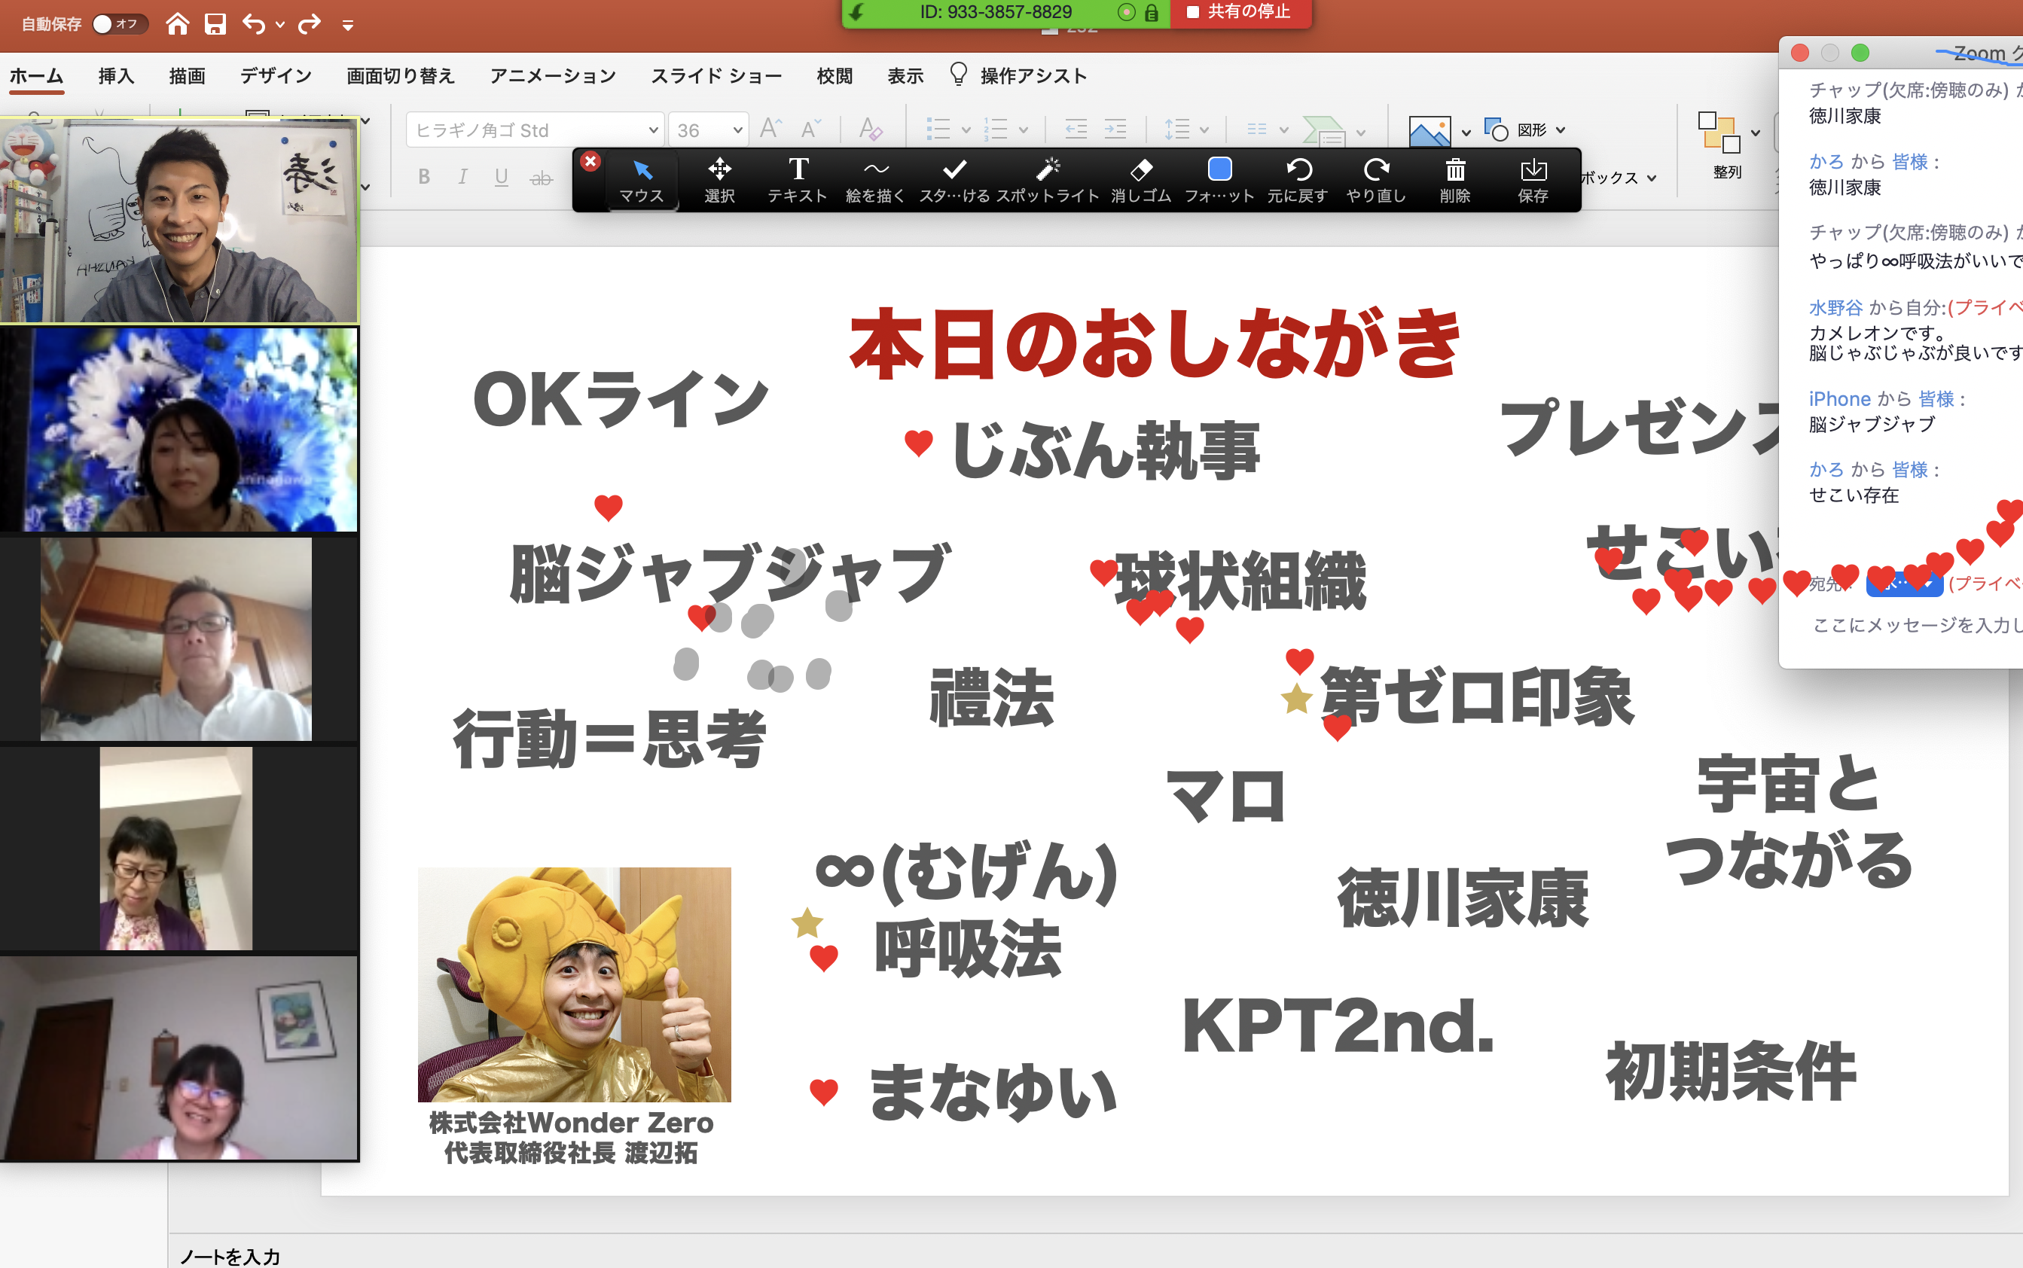Stop screen sharing with 共有の停止
The width and height of the screenshot is (2023, 1268).
click(1240, 13)
